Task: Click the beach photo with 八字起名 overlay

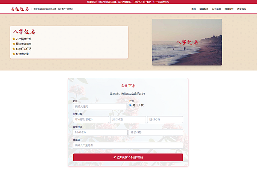Action: [187, 42]
